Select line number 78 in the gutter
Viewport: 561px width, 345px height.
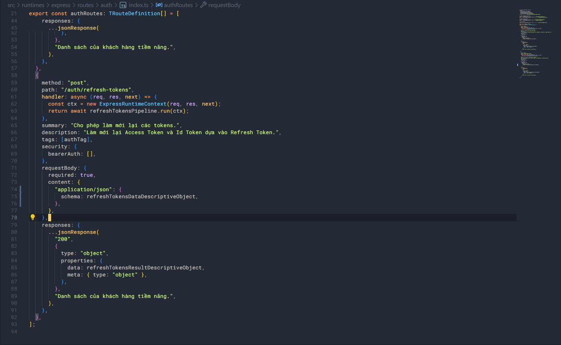[x=14, y=218]
